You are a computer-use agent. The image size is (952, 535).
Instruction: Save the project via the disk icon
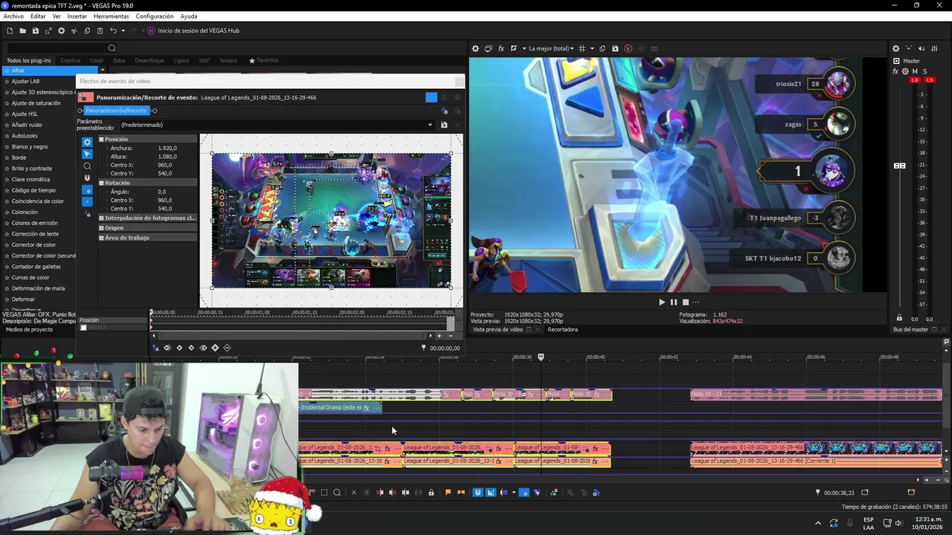(x=36, y=30)
